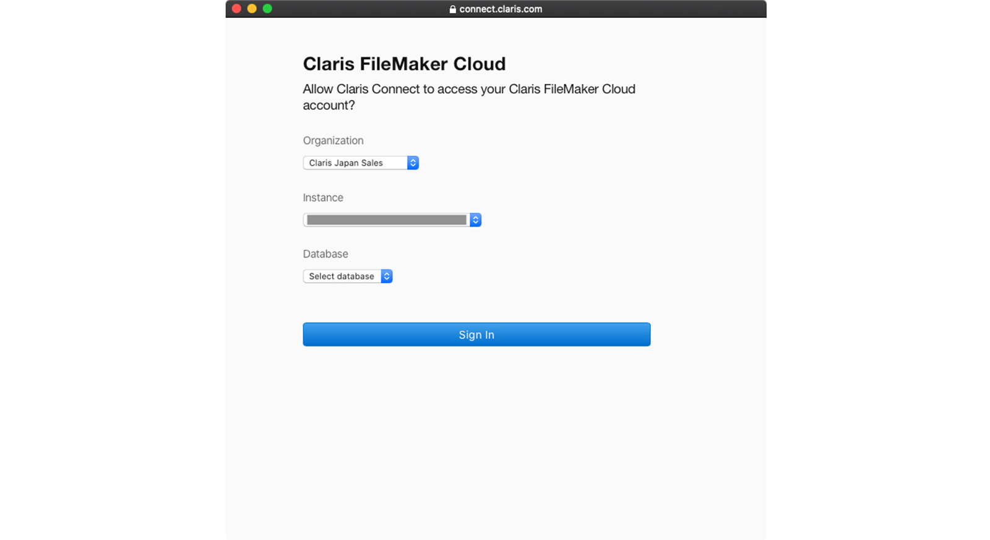Click the Database field label

coord(325,254)
